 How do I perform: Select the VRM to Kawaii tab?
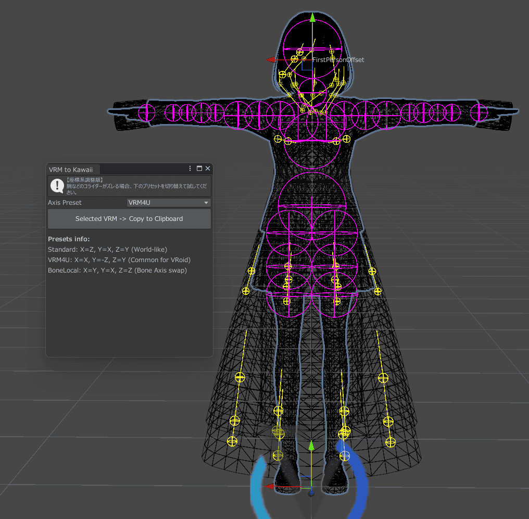click(x=71, y=169)
